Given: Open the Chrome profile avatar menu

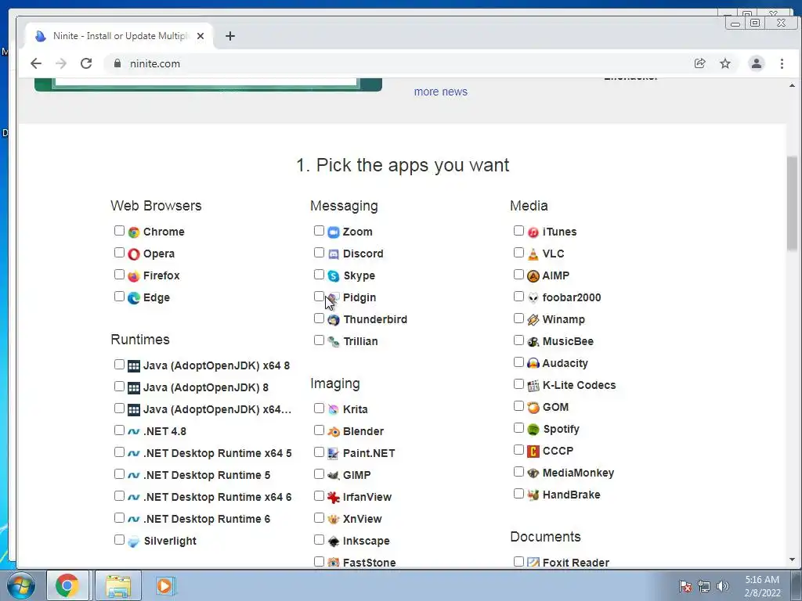Looking at the screenshot, I should (x=756, y=63).
